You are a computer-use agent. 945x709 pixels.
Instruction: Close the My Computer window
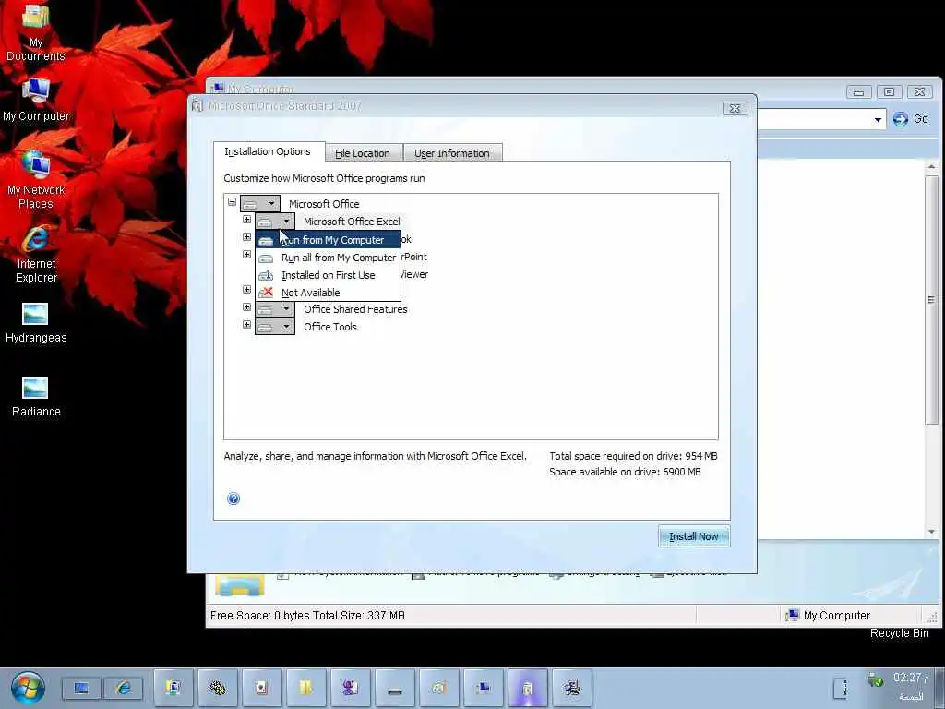920,92
